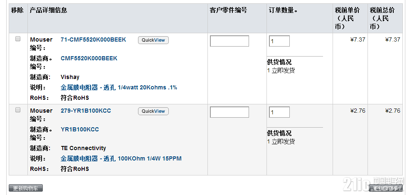Open manufacturer part link YR1B100KCC
The width and height of the screenshot is (407, 195).
(80, 130)
